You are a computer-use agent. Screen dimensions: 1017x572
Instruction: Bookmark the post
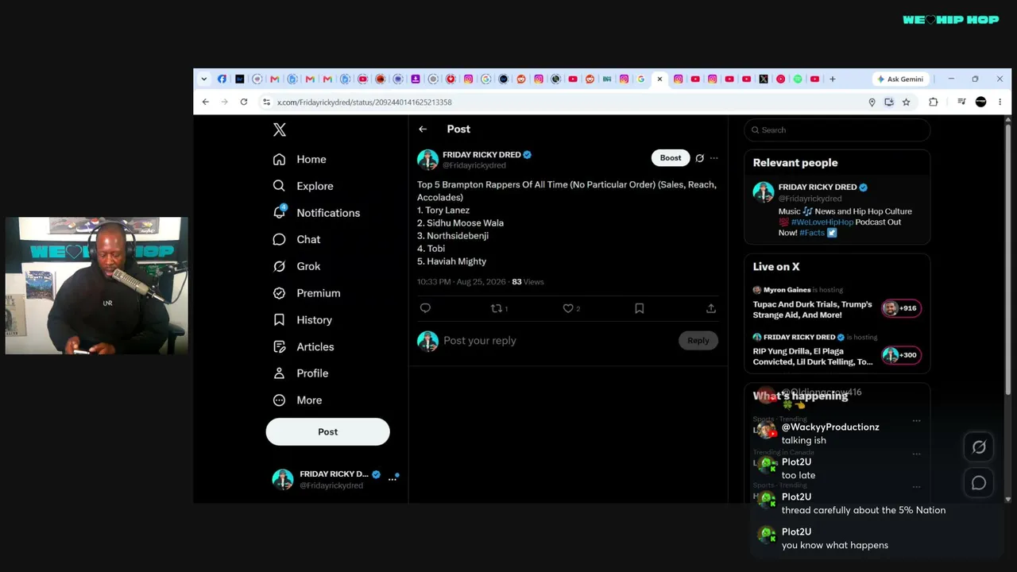640,308
